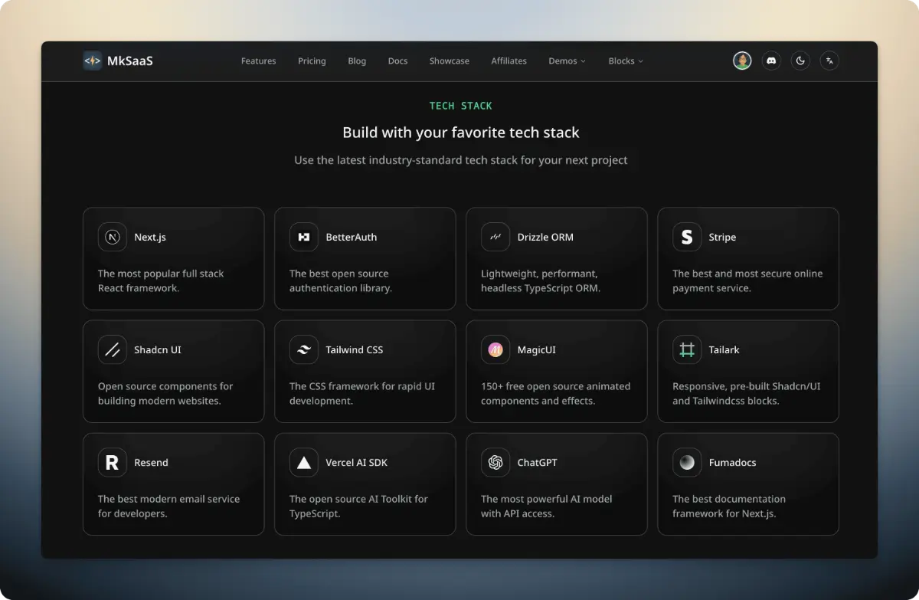Expand the Demos dropdown menu
919x600 pixels.
567,61
